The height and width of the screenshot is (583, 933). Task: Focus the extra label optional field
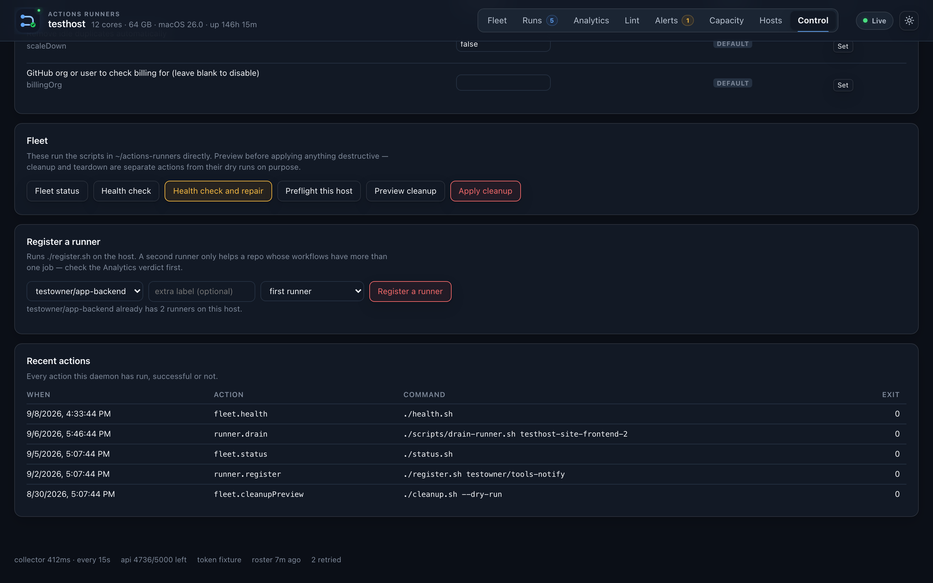click(202, 291)
